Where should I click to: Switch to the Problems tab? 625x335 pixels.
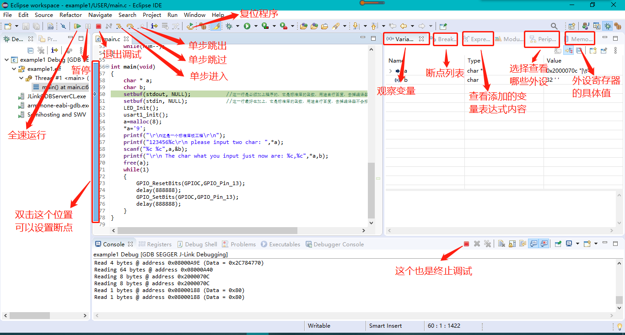click(239, 244)
